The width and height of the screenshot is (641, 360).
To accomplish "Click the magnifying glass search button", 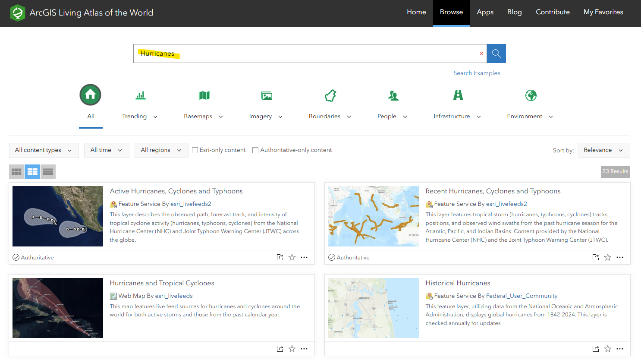I will tap(496, 54).
